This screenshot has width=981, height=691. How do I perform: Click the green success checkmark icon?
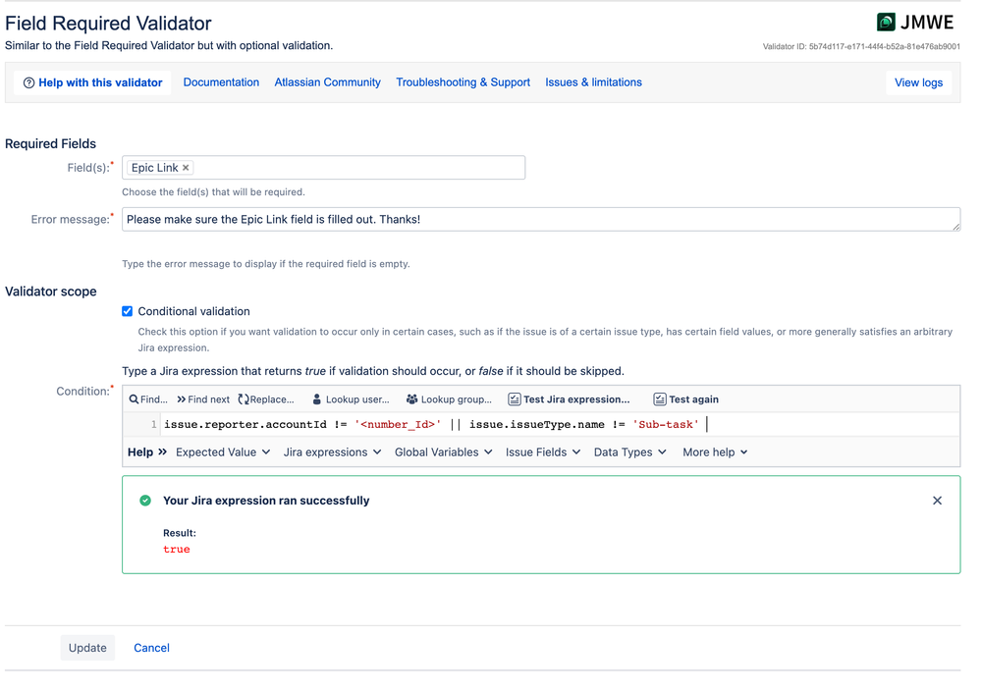click(145, 501)
